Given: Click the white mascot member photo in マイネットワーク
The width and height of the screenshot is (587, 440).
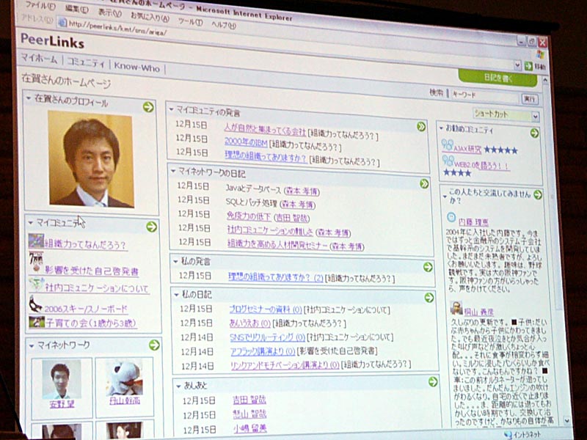Looking at the screenshot, I should (125, 376).
